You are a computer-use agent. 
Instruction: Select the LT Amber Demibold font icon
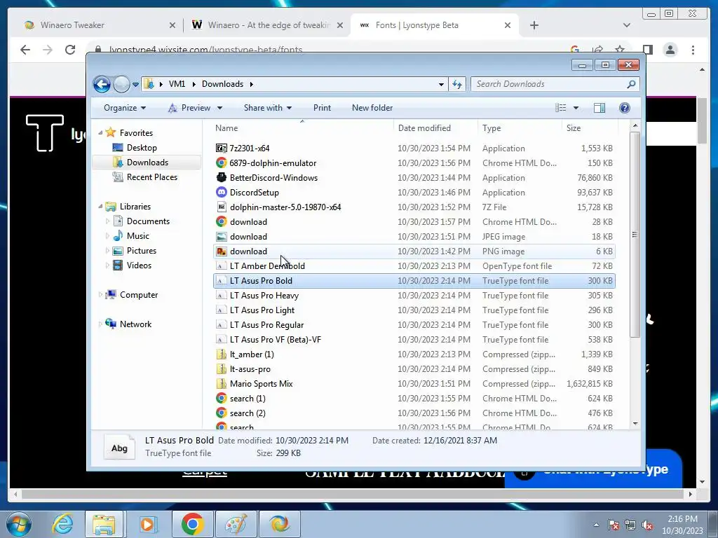pos(221,265)
